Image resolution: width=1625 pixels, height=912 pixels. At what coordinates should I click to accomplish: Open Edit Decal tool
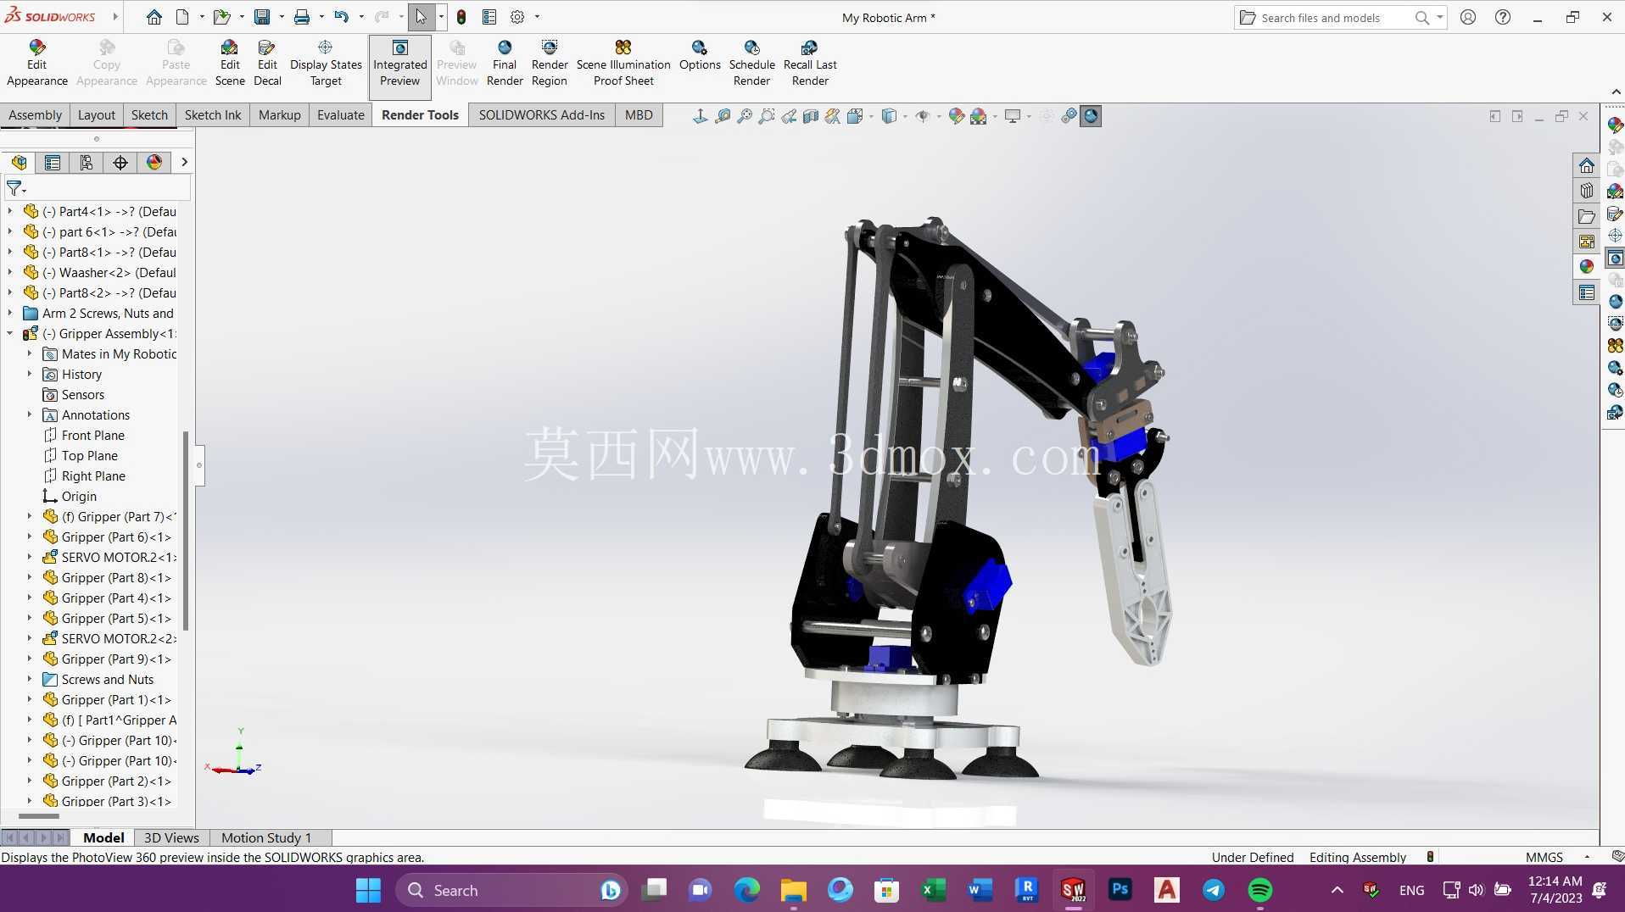[267, 63]
